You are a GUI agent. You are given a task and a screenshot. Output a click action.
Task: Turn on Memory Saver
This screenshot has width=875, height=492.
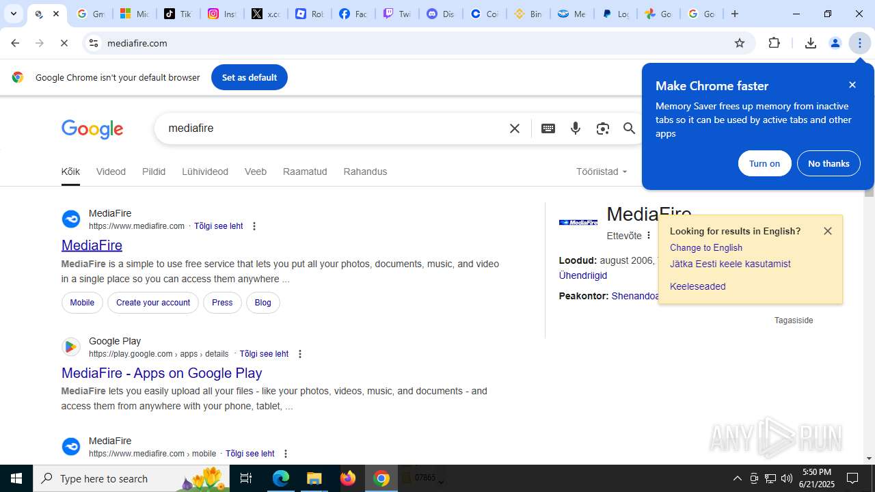click(764, 163)
